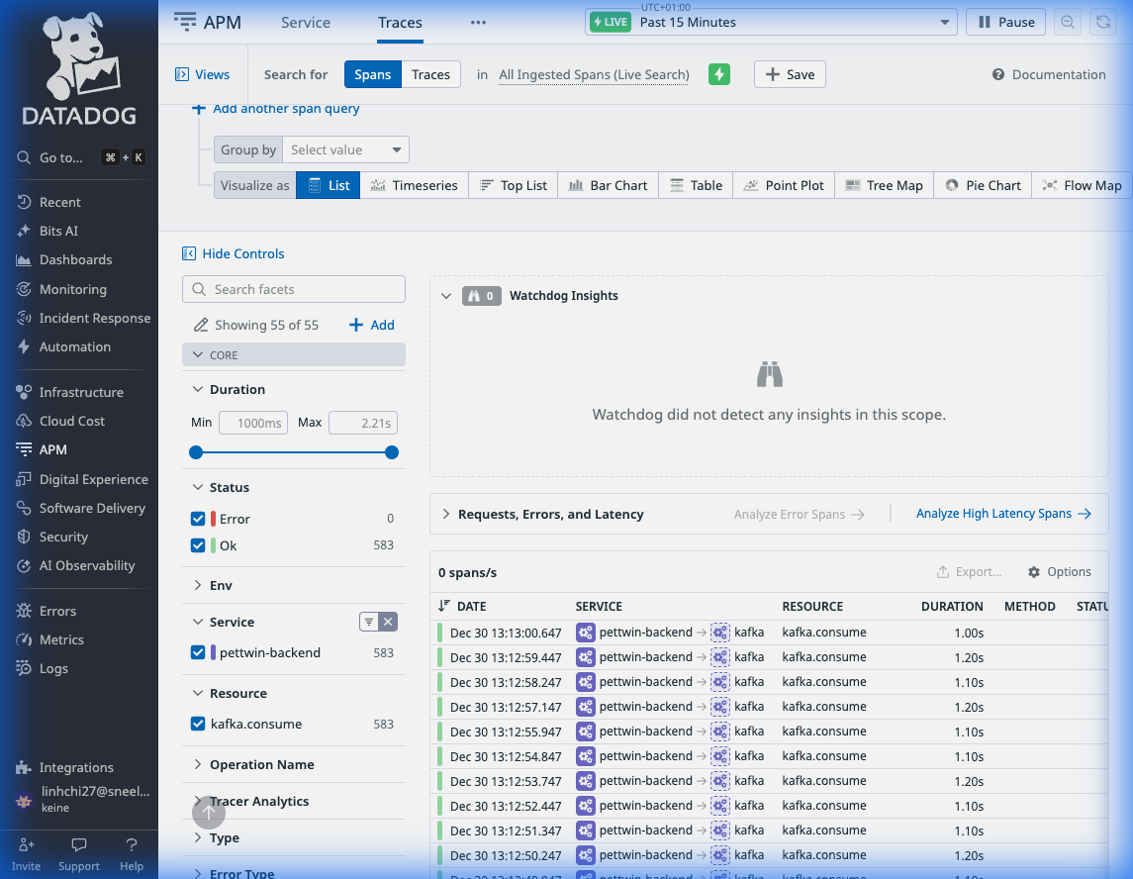The image size is (1133, 879).
Task: Click the Search facets field
Action: [x=293, y=289]
